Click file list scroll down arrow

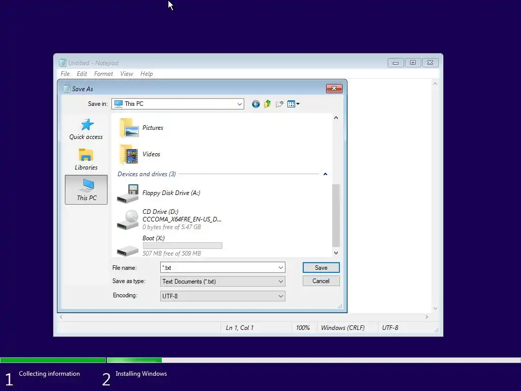pyautogui.click(x=336, y=253)
